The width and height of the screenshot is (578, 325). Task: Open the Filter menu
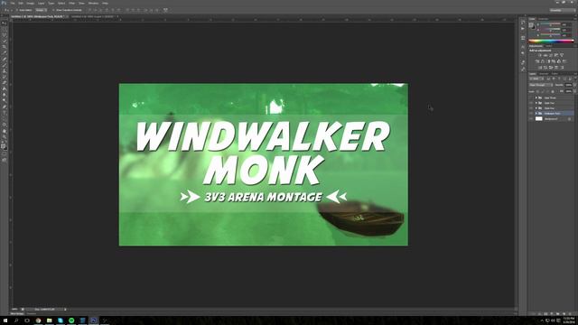(x=72, y=3)
